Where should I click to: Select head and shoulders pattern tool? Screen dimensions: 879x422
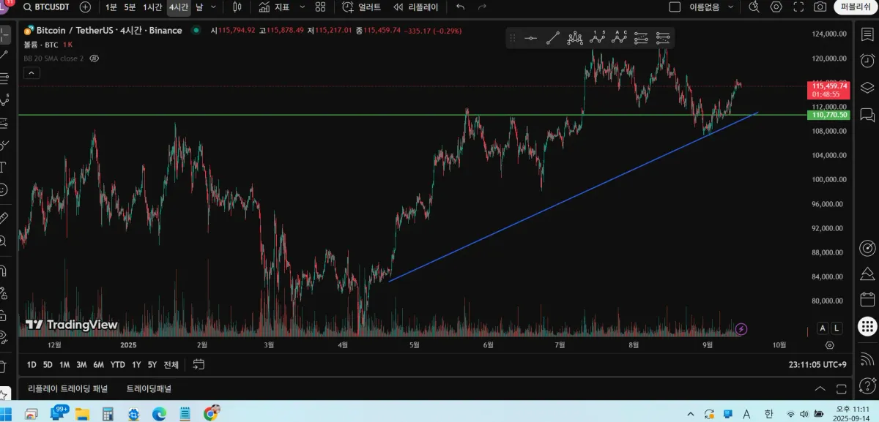tap(575, 38)
